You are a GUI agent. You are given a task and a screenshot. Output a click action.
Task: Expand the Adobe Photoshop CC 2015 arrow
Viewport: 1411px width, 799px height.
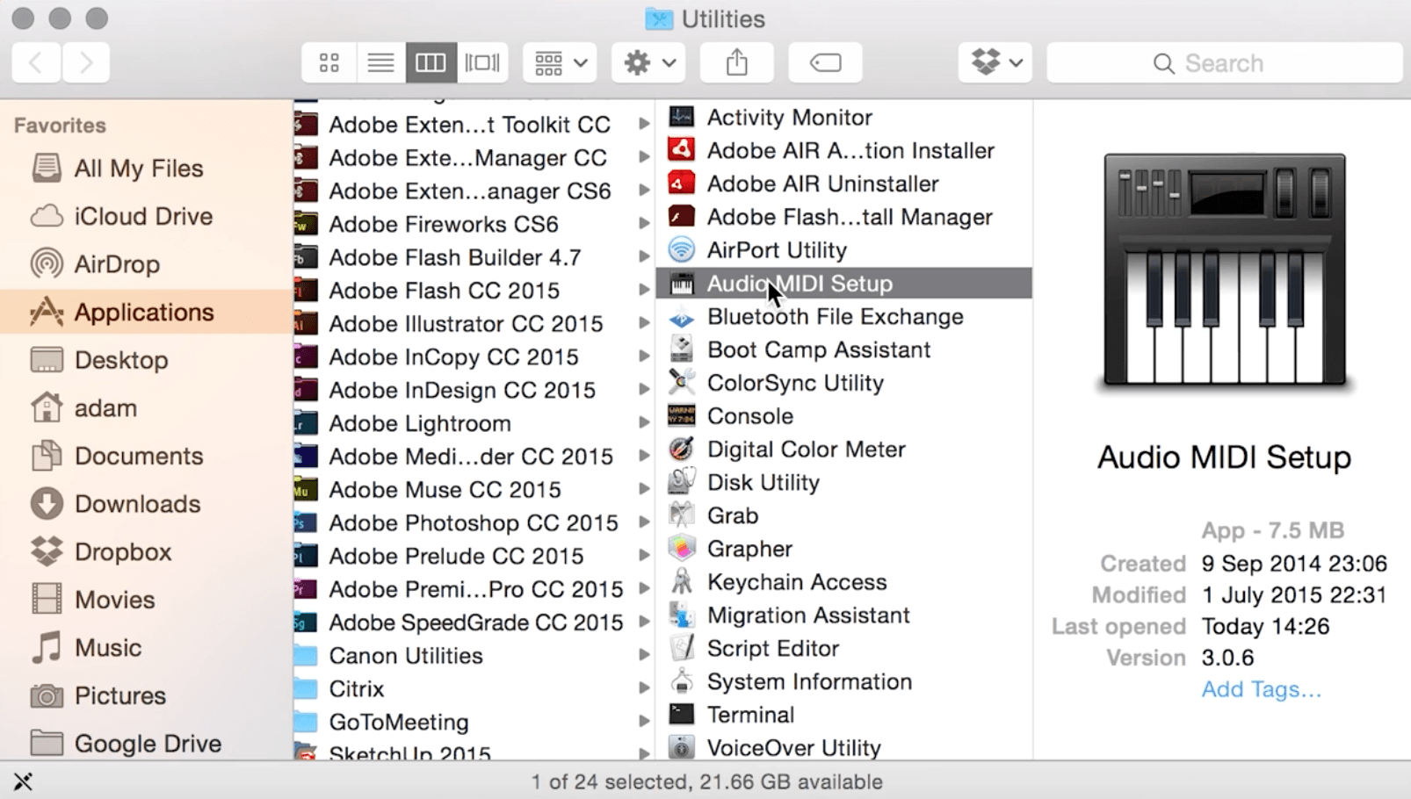pyautogui.click(x=644, y=522)
